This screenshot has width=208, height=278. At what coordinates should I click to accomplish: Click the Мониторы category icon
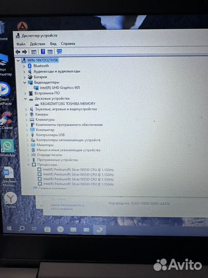(x=33, y=145)
